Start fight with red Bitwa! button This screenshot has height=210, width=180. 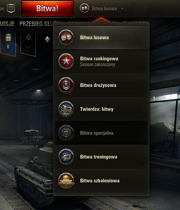[48, 9]
